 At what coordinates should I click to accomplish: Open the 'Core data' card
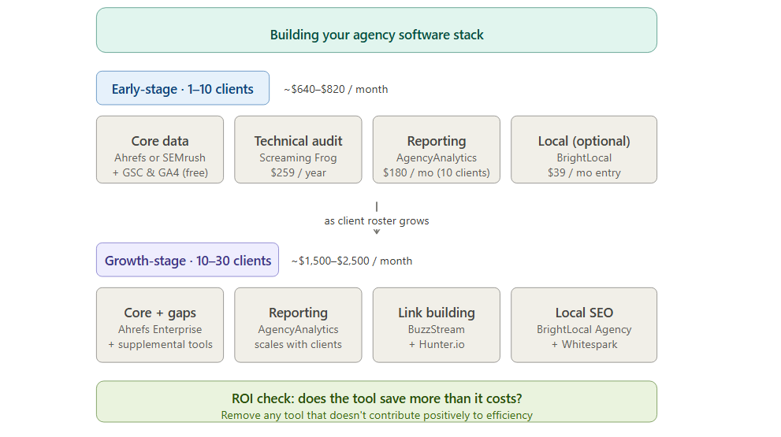(160, 150)
